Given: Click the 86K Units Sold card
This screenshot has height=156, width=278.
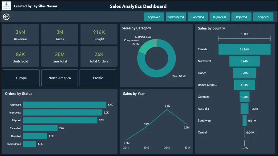Looking at the screenshot, I should (20, 56).
